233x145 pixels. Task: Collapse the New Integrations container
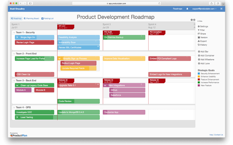click(x=105, y=85)
